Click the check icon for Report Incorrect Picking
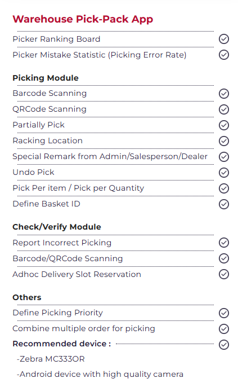The width and height of the screenshot is (238, 387). pos(224,243)
